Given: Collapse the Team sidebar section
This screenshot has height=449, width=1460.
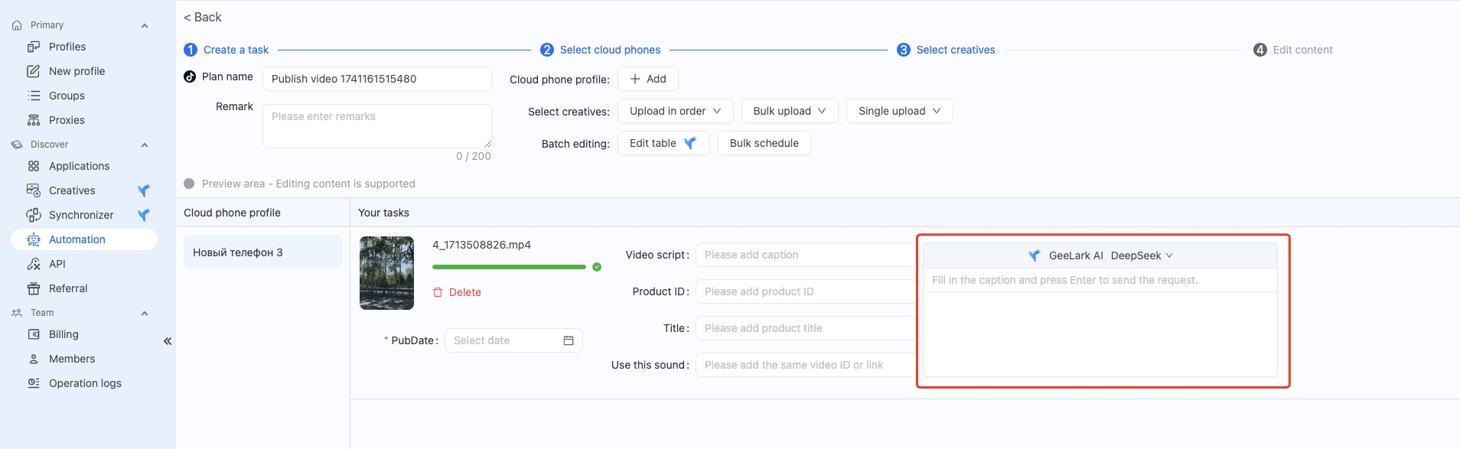Looking at the screenshot, I should (145, 313).
